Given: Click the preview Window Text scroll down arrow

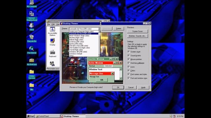Looking at the screenshot, I should pos(121,78).
